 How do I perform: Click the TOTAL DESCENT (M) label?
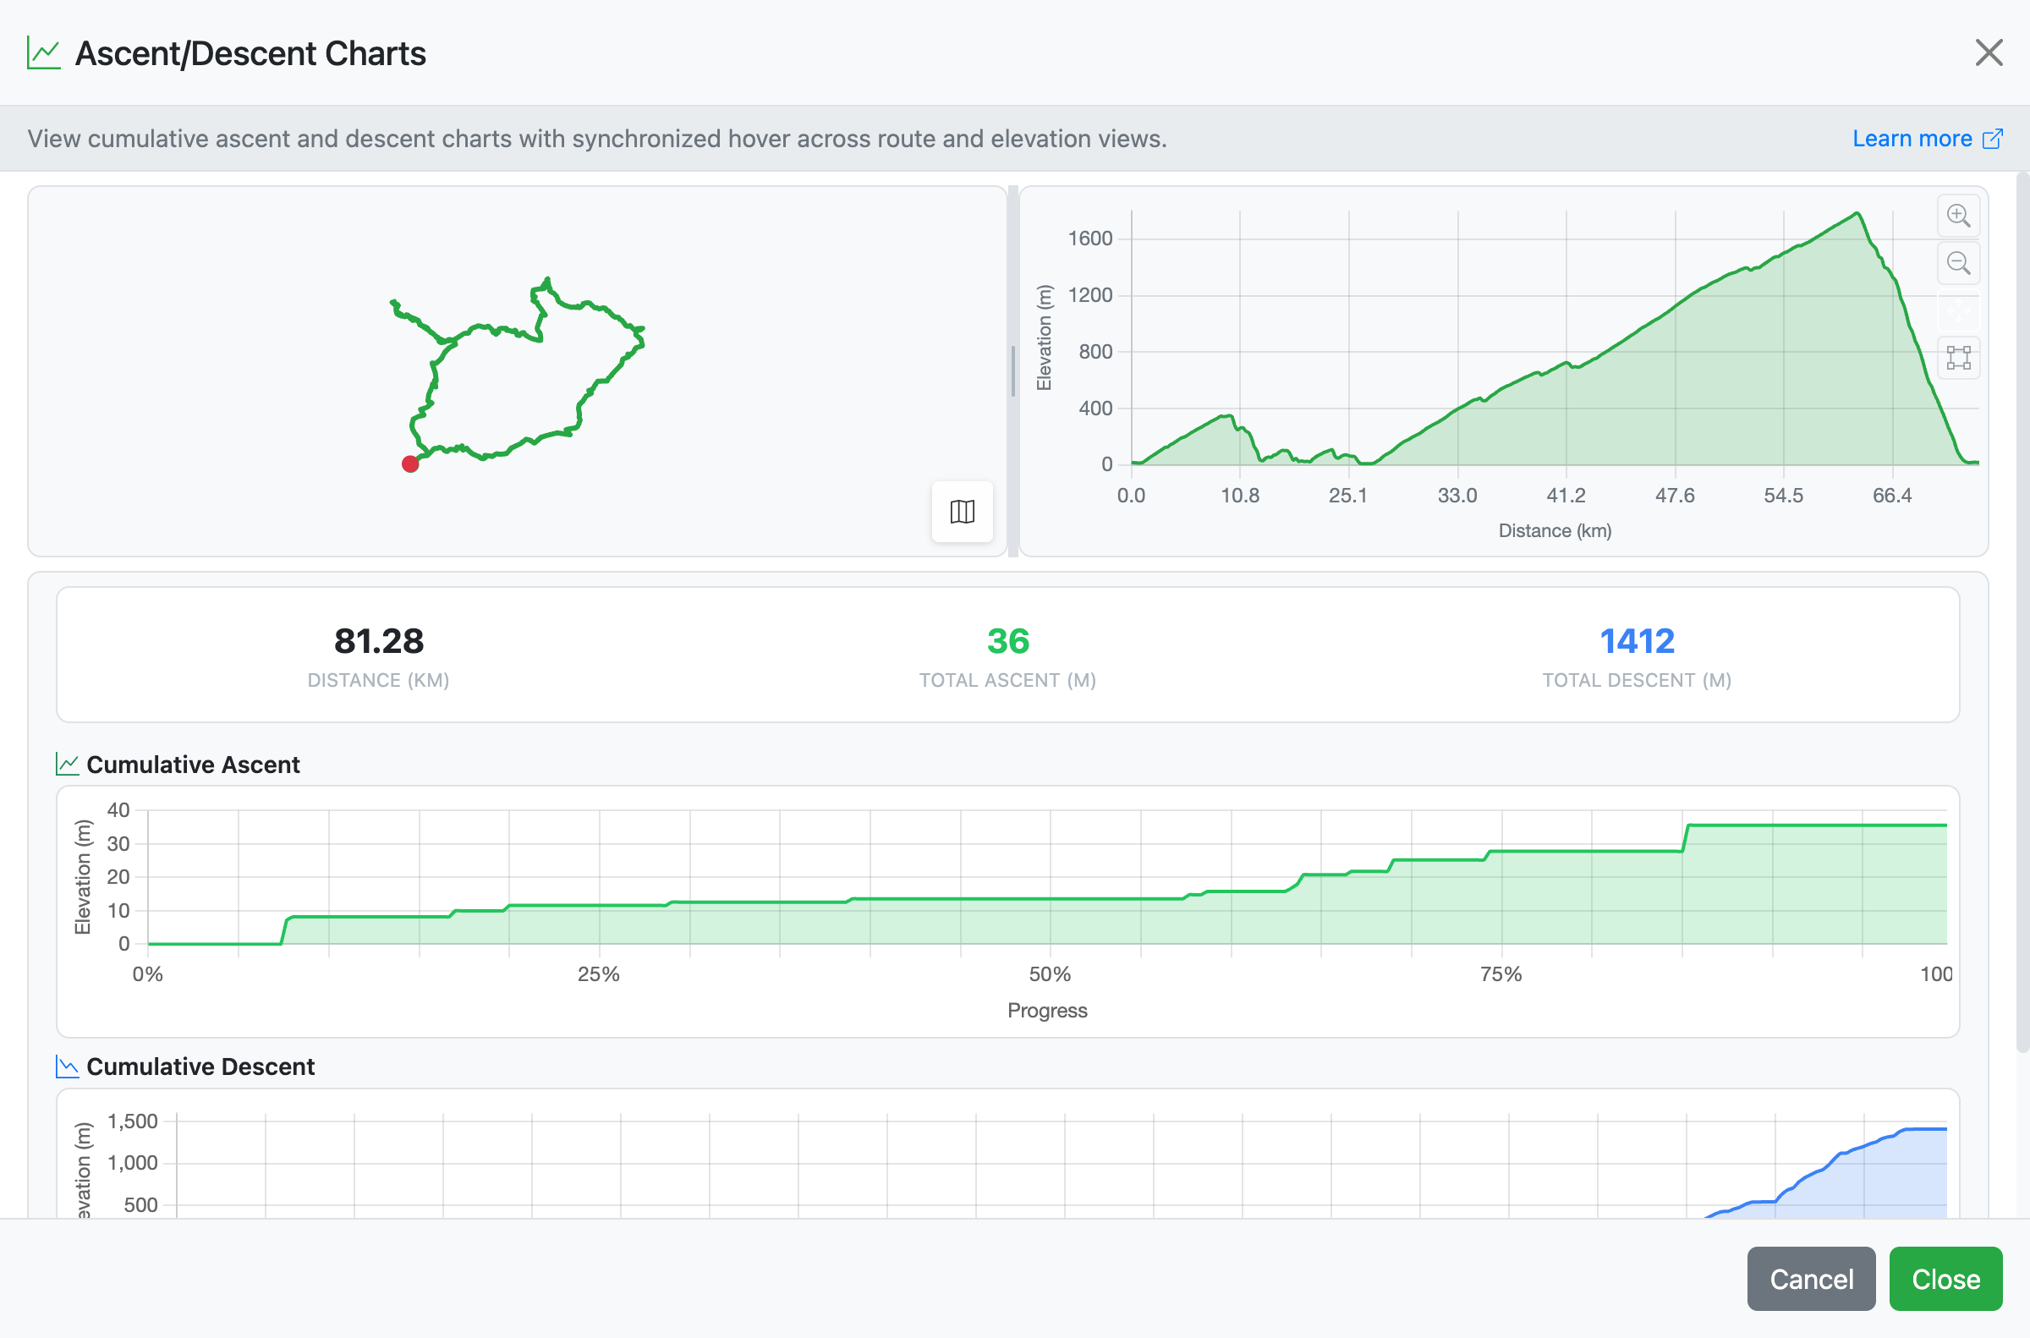[1637, 680]
